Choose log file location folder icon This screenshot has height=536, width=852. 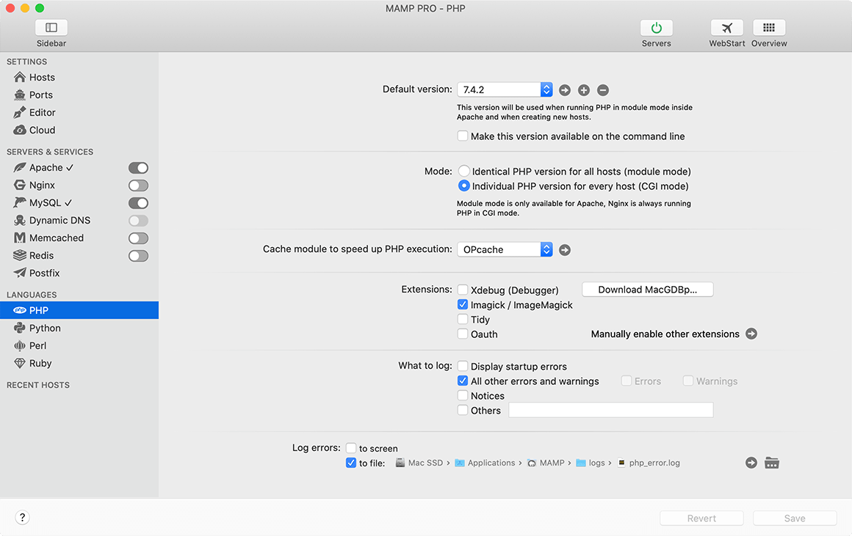772,463
